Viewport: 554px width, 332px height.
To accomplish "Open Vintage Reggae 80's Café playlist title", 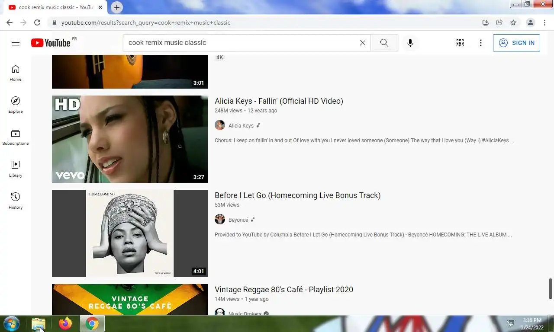I will pos(284,290).
